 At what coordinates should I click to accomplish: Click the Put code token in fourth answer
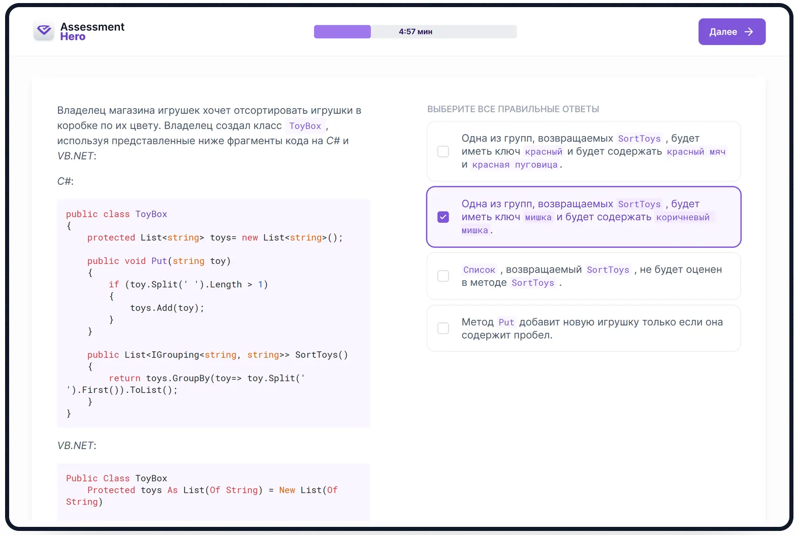point(506,322)
